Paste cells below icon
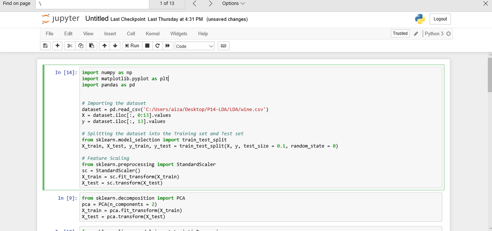Image resolution: width=492 pixels, height=231 pixels. point(91,46)
